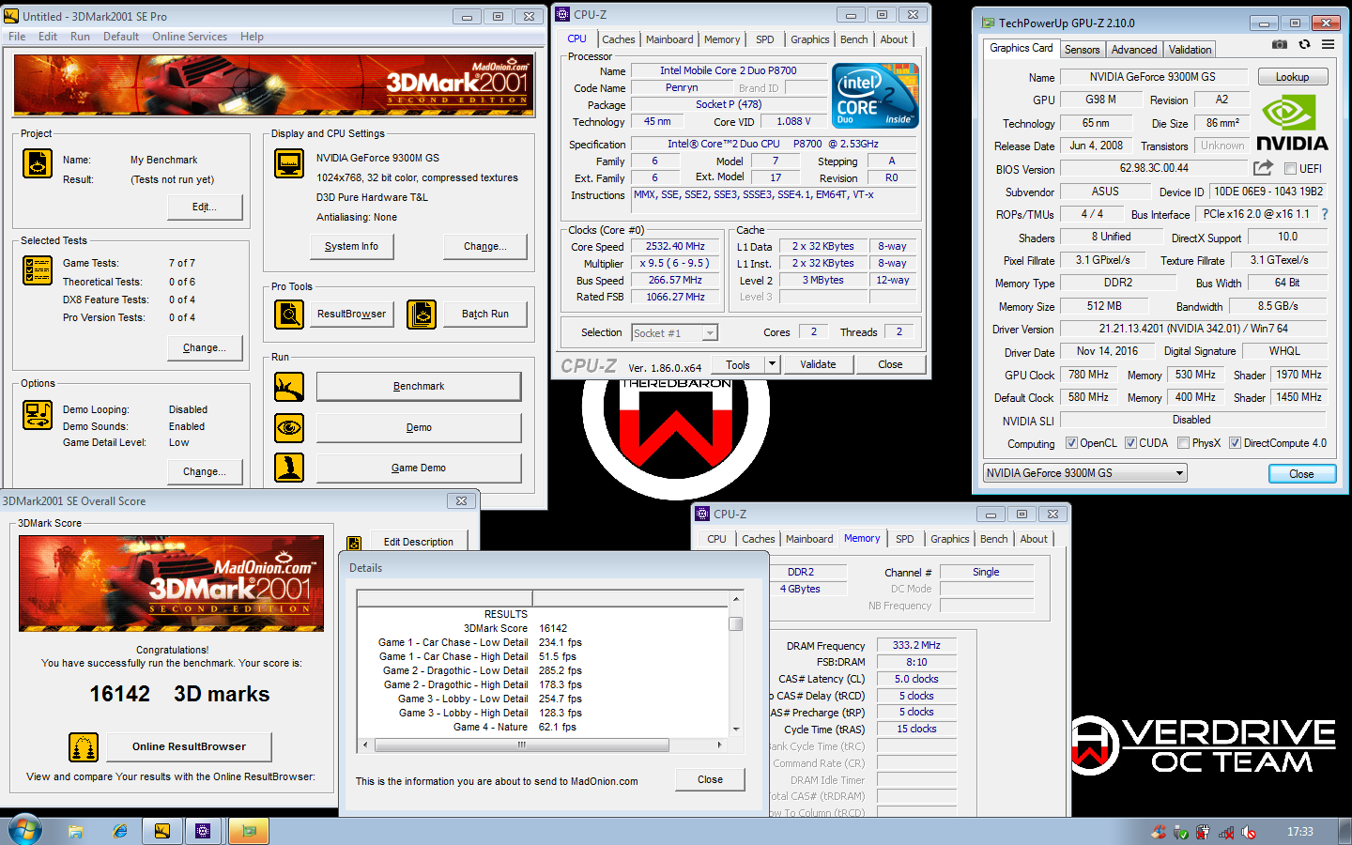Toggle the DirectCompute 4.0 checkbox
The image size is (1352, 845).
pos(1235,443)
